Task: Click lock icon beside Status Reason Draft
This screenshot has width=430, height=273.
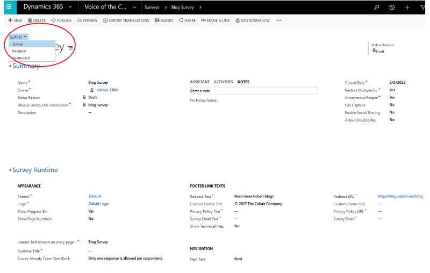Action: [x=84, y=97]
